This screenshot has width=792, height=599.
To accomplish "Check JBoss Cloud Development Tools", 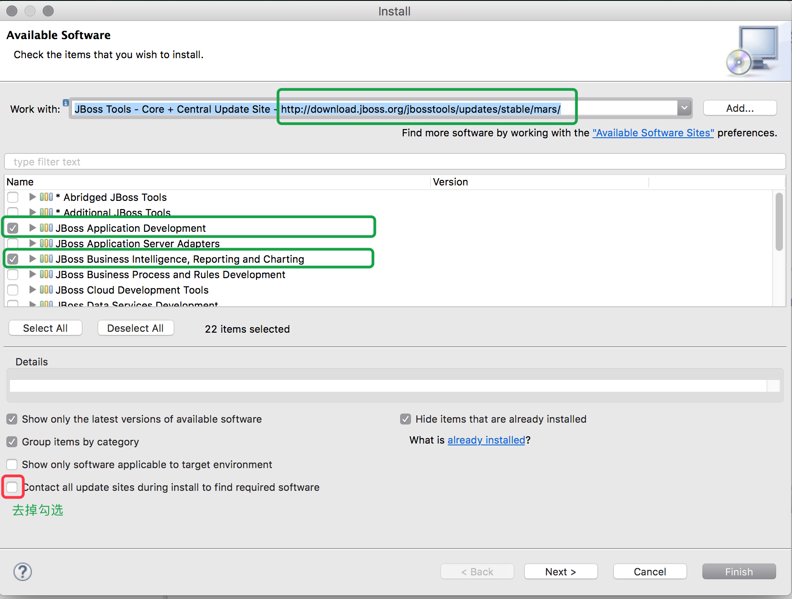I will point(13,290).
